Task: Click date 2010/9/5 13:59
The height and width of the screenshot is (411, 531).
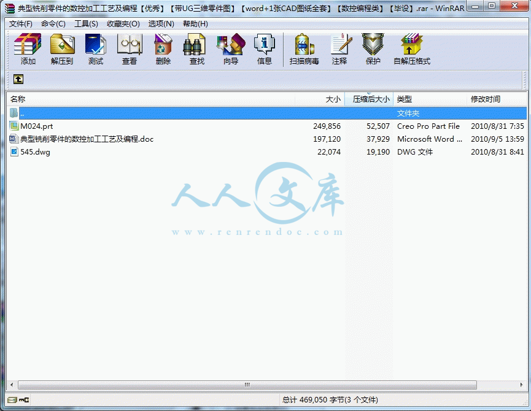Action: tap(497, 139)
